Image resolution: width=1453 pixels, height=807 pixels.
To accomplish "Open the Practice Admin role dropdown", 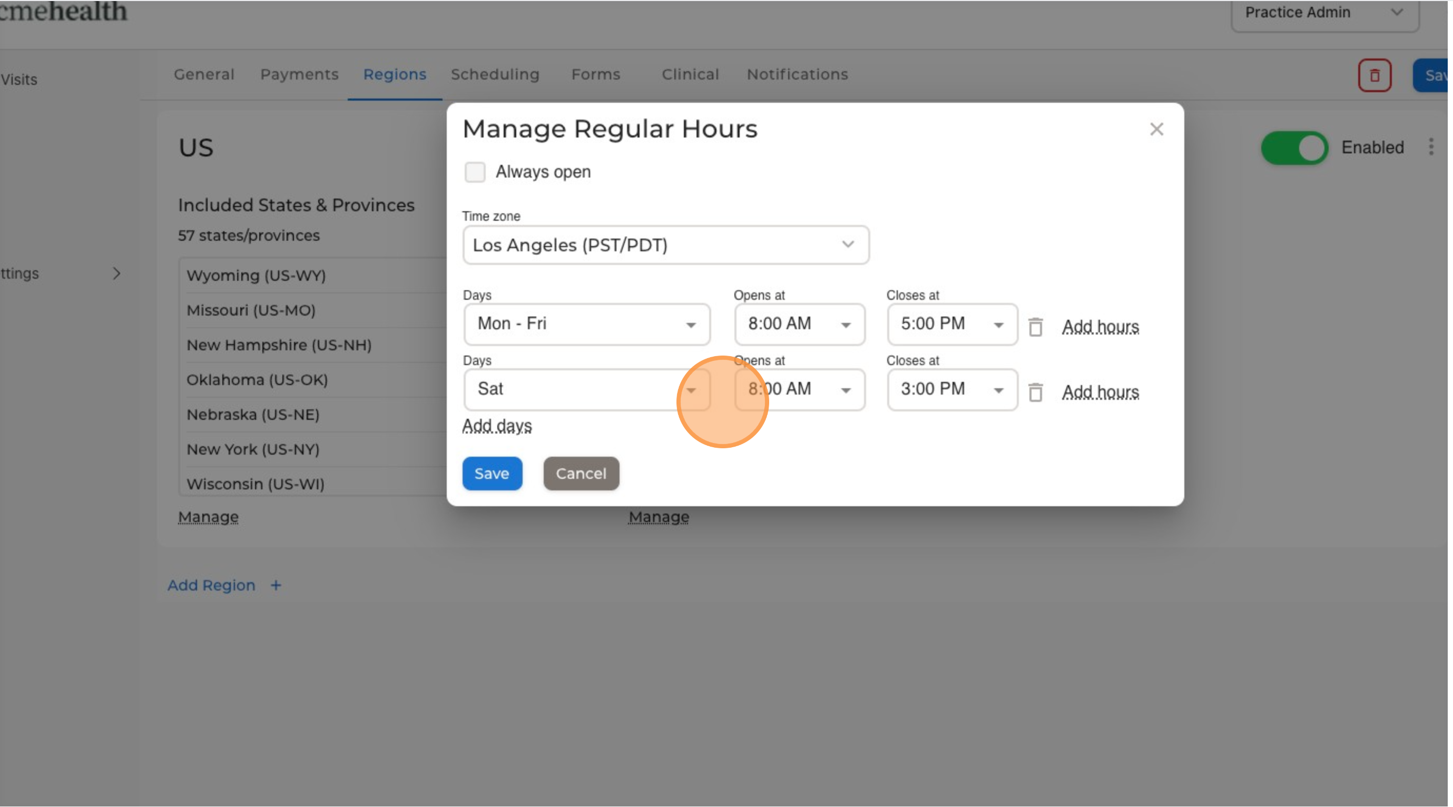I will point(1325,14).
